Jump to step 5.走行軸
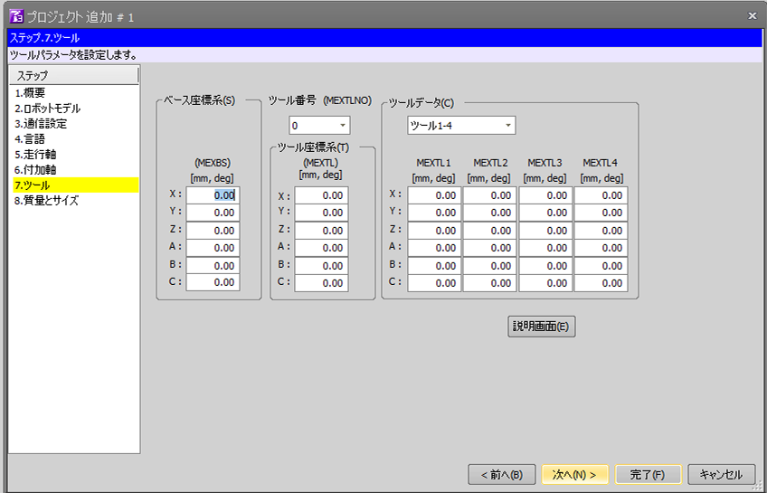 [35, 154]
